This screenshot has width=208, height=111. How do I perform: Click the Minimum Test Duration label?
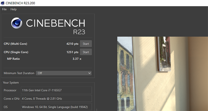click(19, 73)
